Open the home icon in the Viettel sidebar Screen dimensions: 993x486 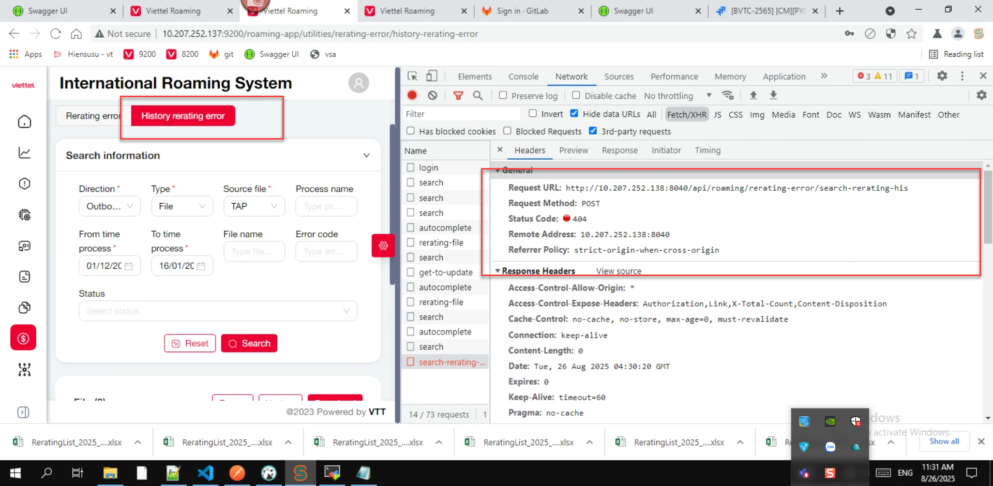tap(24, 121)
